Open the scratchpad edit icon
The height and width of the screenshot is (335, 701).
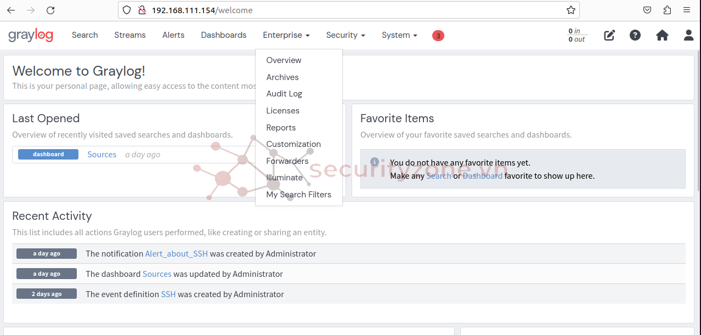coord(609,35)
